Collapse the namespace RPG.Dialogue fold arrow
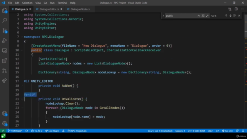The height and width of the screenshot is (139, 247). click(22, 37)
